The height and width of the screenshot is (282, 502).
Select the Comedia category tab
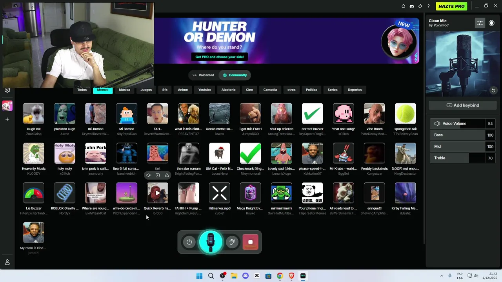coord(270,90)
